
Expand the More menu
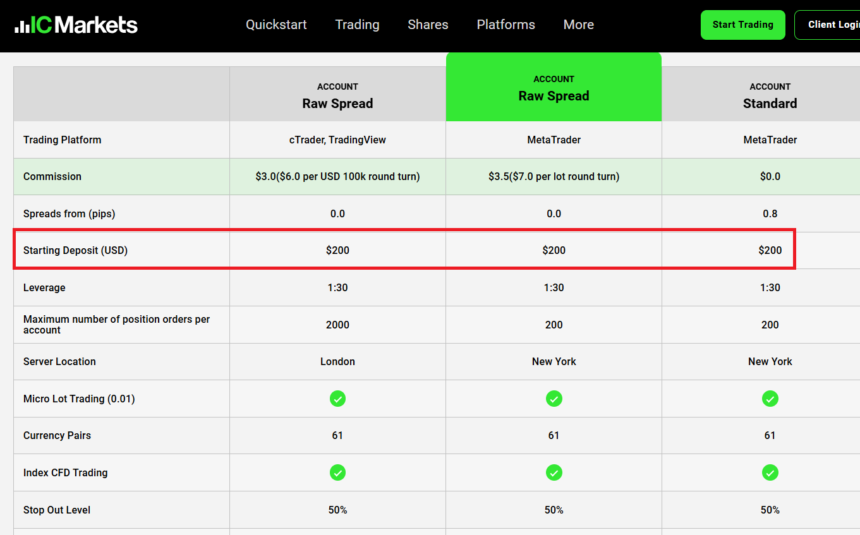pos(578,25)
